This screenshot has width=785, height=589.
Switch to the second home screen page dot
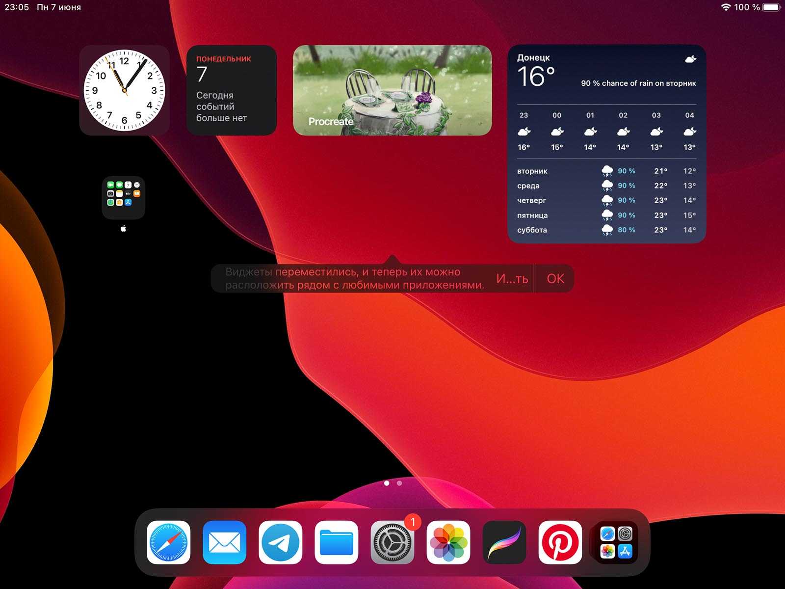point(399,483)
